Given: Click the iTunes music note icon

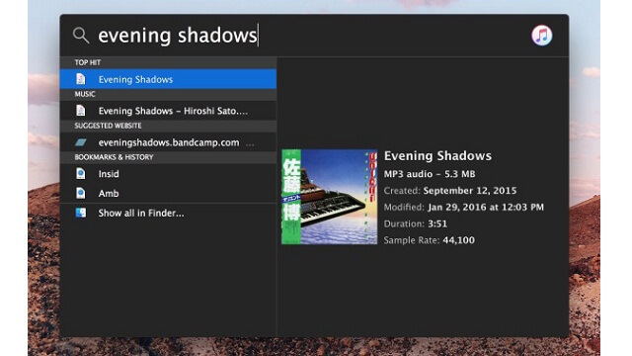Looking at the screenshot, I should (542, 36).
